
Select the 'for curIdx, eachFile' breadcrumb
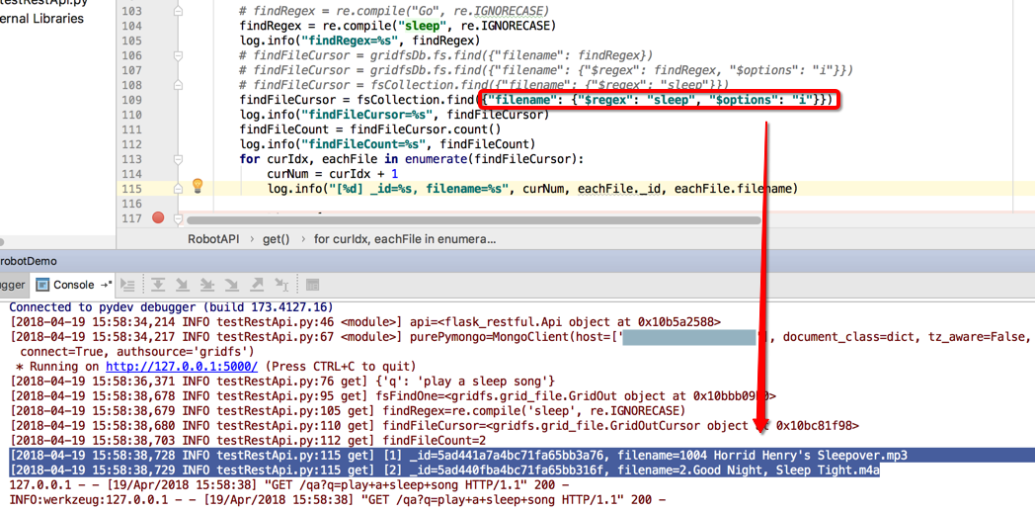point(405,239)
